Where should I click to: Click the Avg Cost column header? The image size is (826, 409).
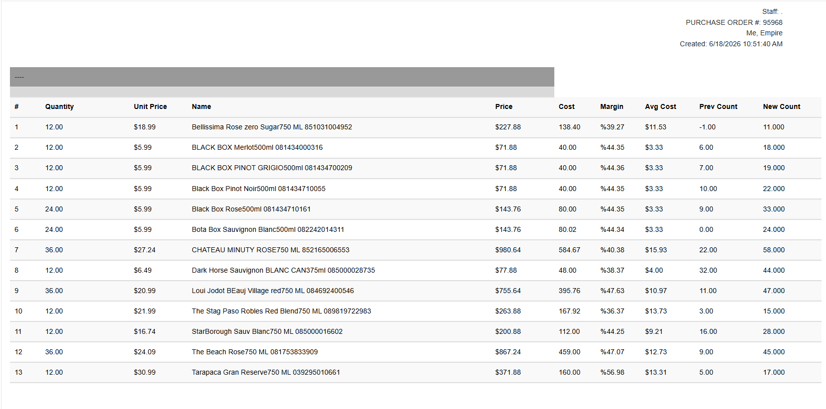661,106
